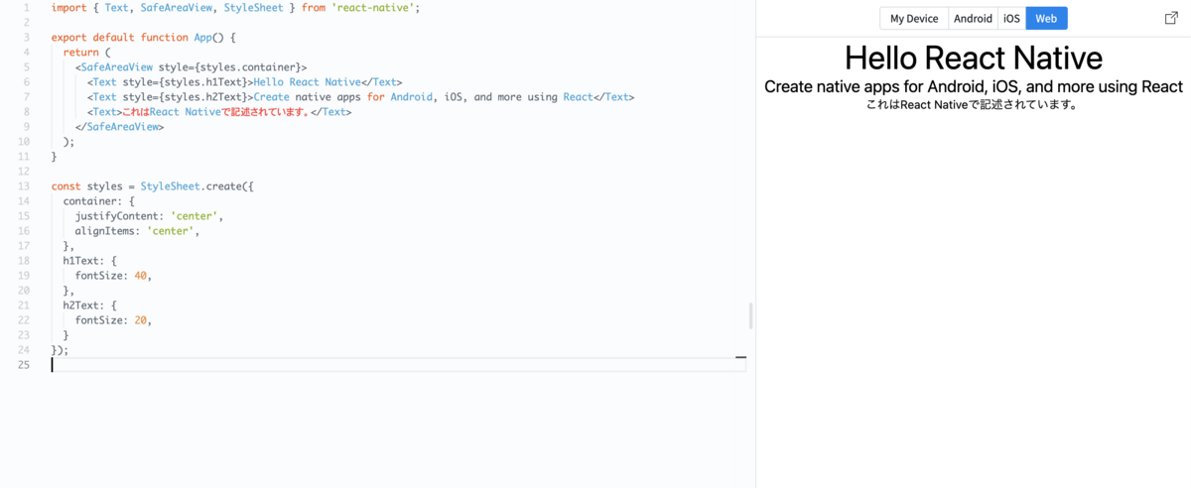Click line number 3 in gutter
Image resolution: width=1191 pixels, height=488 pixels.
click(x=26, y=37)
